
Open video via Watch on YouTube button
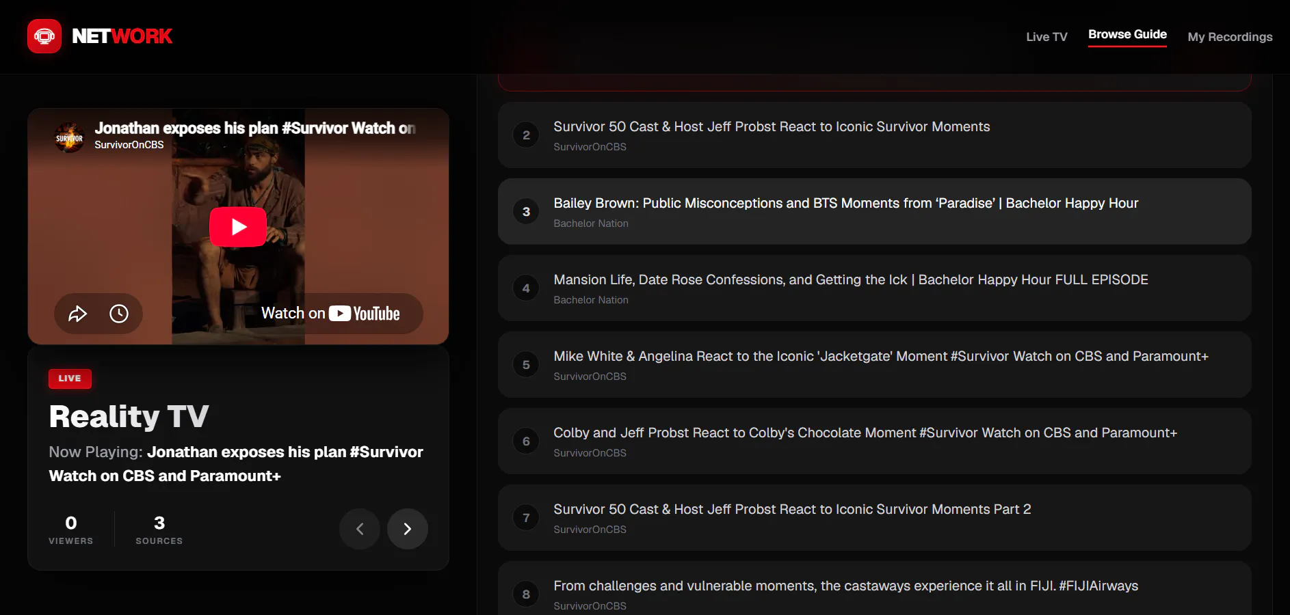[x=331, y=314]
